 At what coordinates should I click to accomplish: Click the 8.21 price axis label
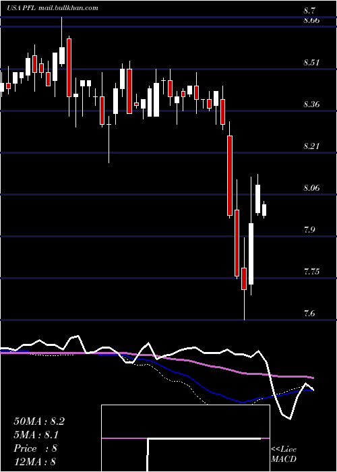click(311, 146)
